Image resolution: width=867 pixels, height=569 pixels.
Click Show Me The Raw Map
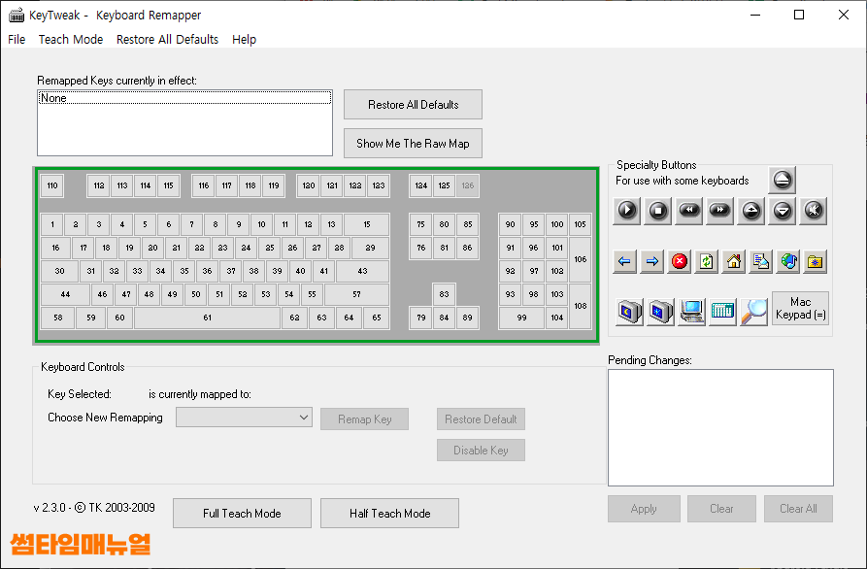413,143
